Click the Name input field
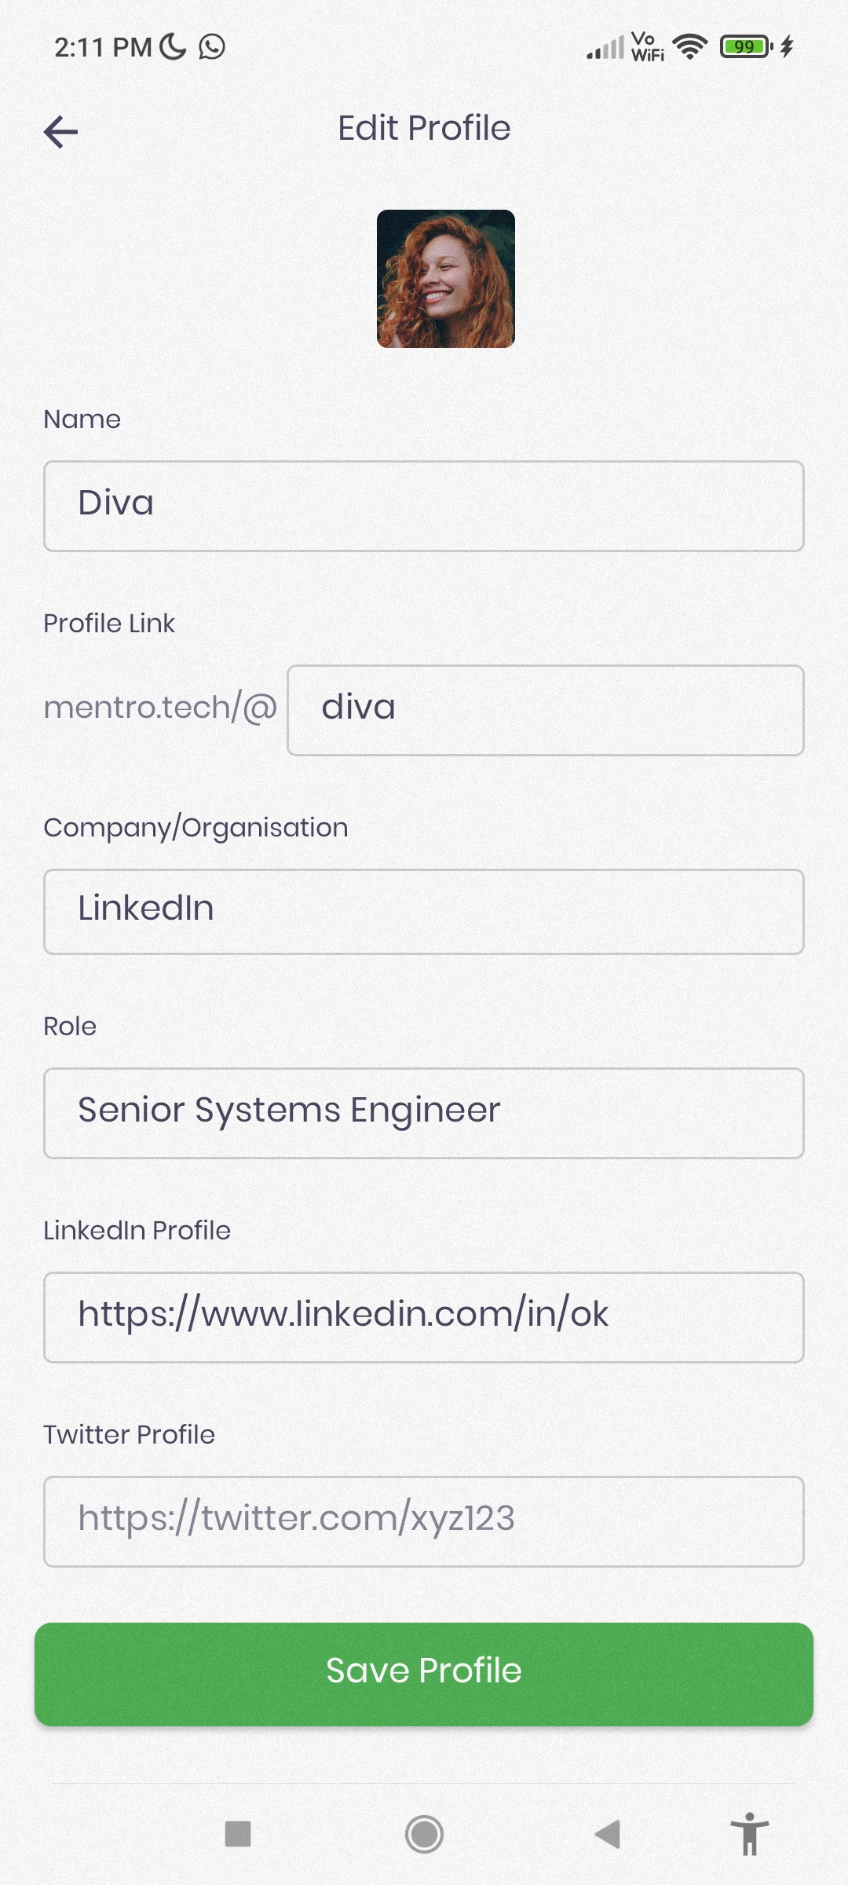Viewport: 848px width, 1885px height. pos(424,506)
